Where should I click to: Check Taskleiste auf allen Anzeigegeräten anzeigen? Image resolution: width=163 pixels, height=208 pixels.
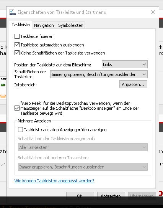click(20, 130)
